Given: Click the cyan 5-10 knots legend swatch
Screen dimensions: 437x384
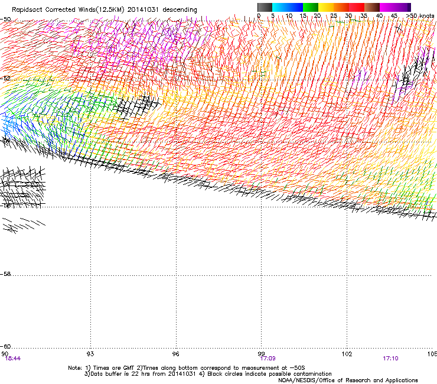Looking at the screenshot, I should pyautogui.click(x=280, y=7).
